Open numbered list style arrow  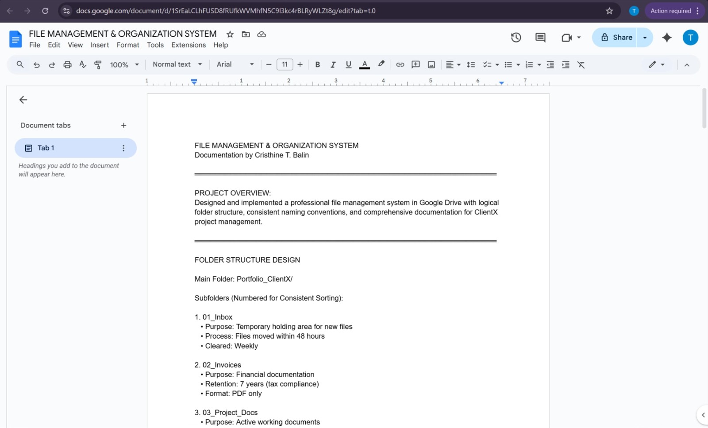[539, 65]
